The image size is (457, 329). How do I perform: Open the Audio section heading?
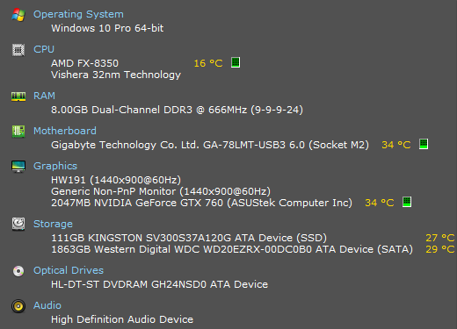click(47, 305)
